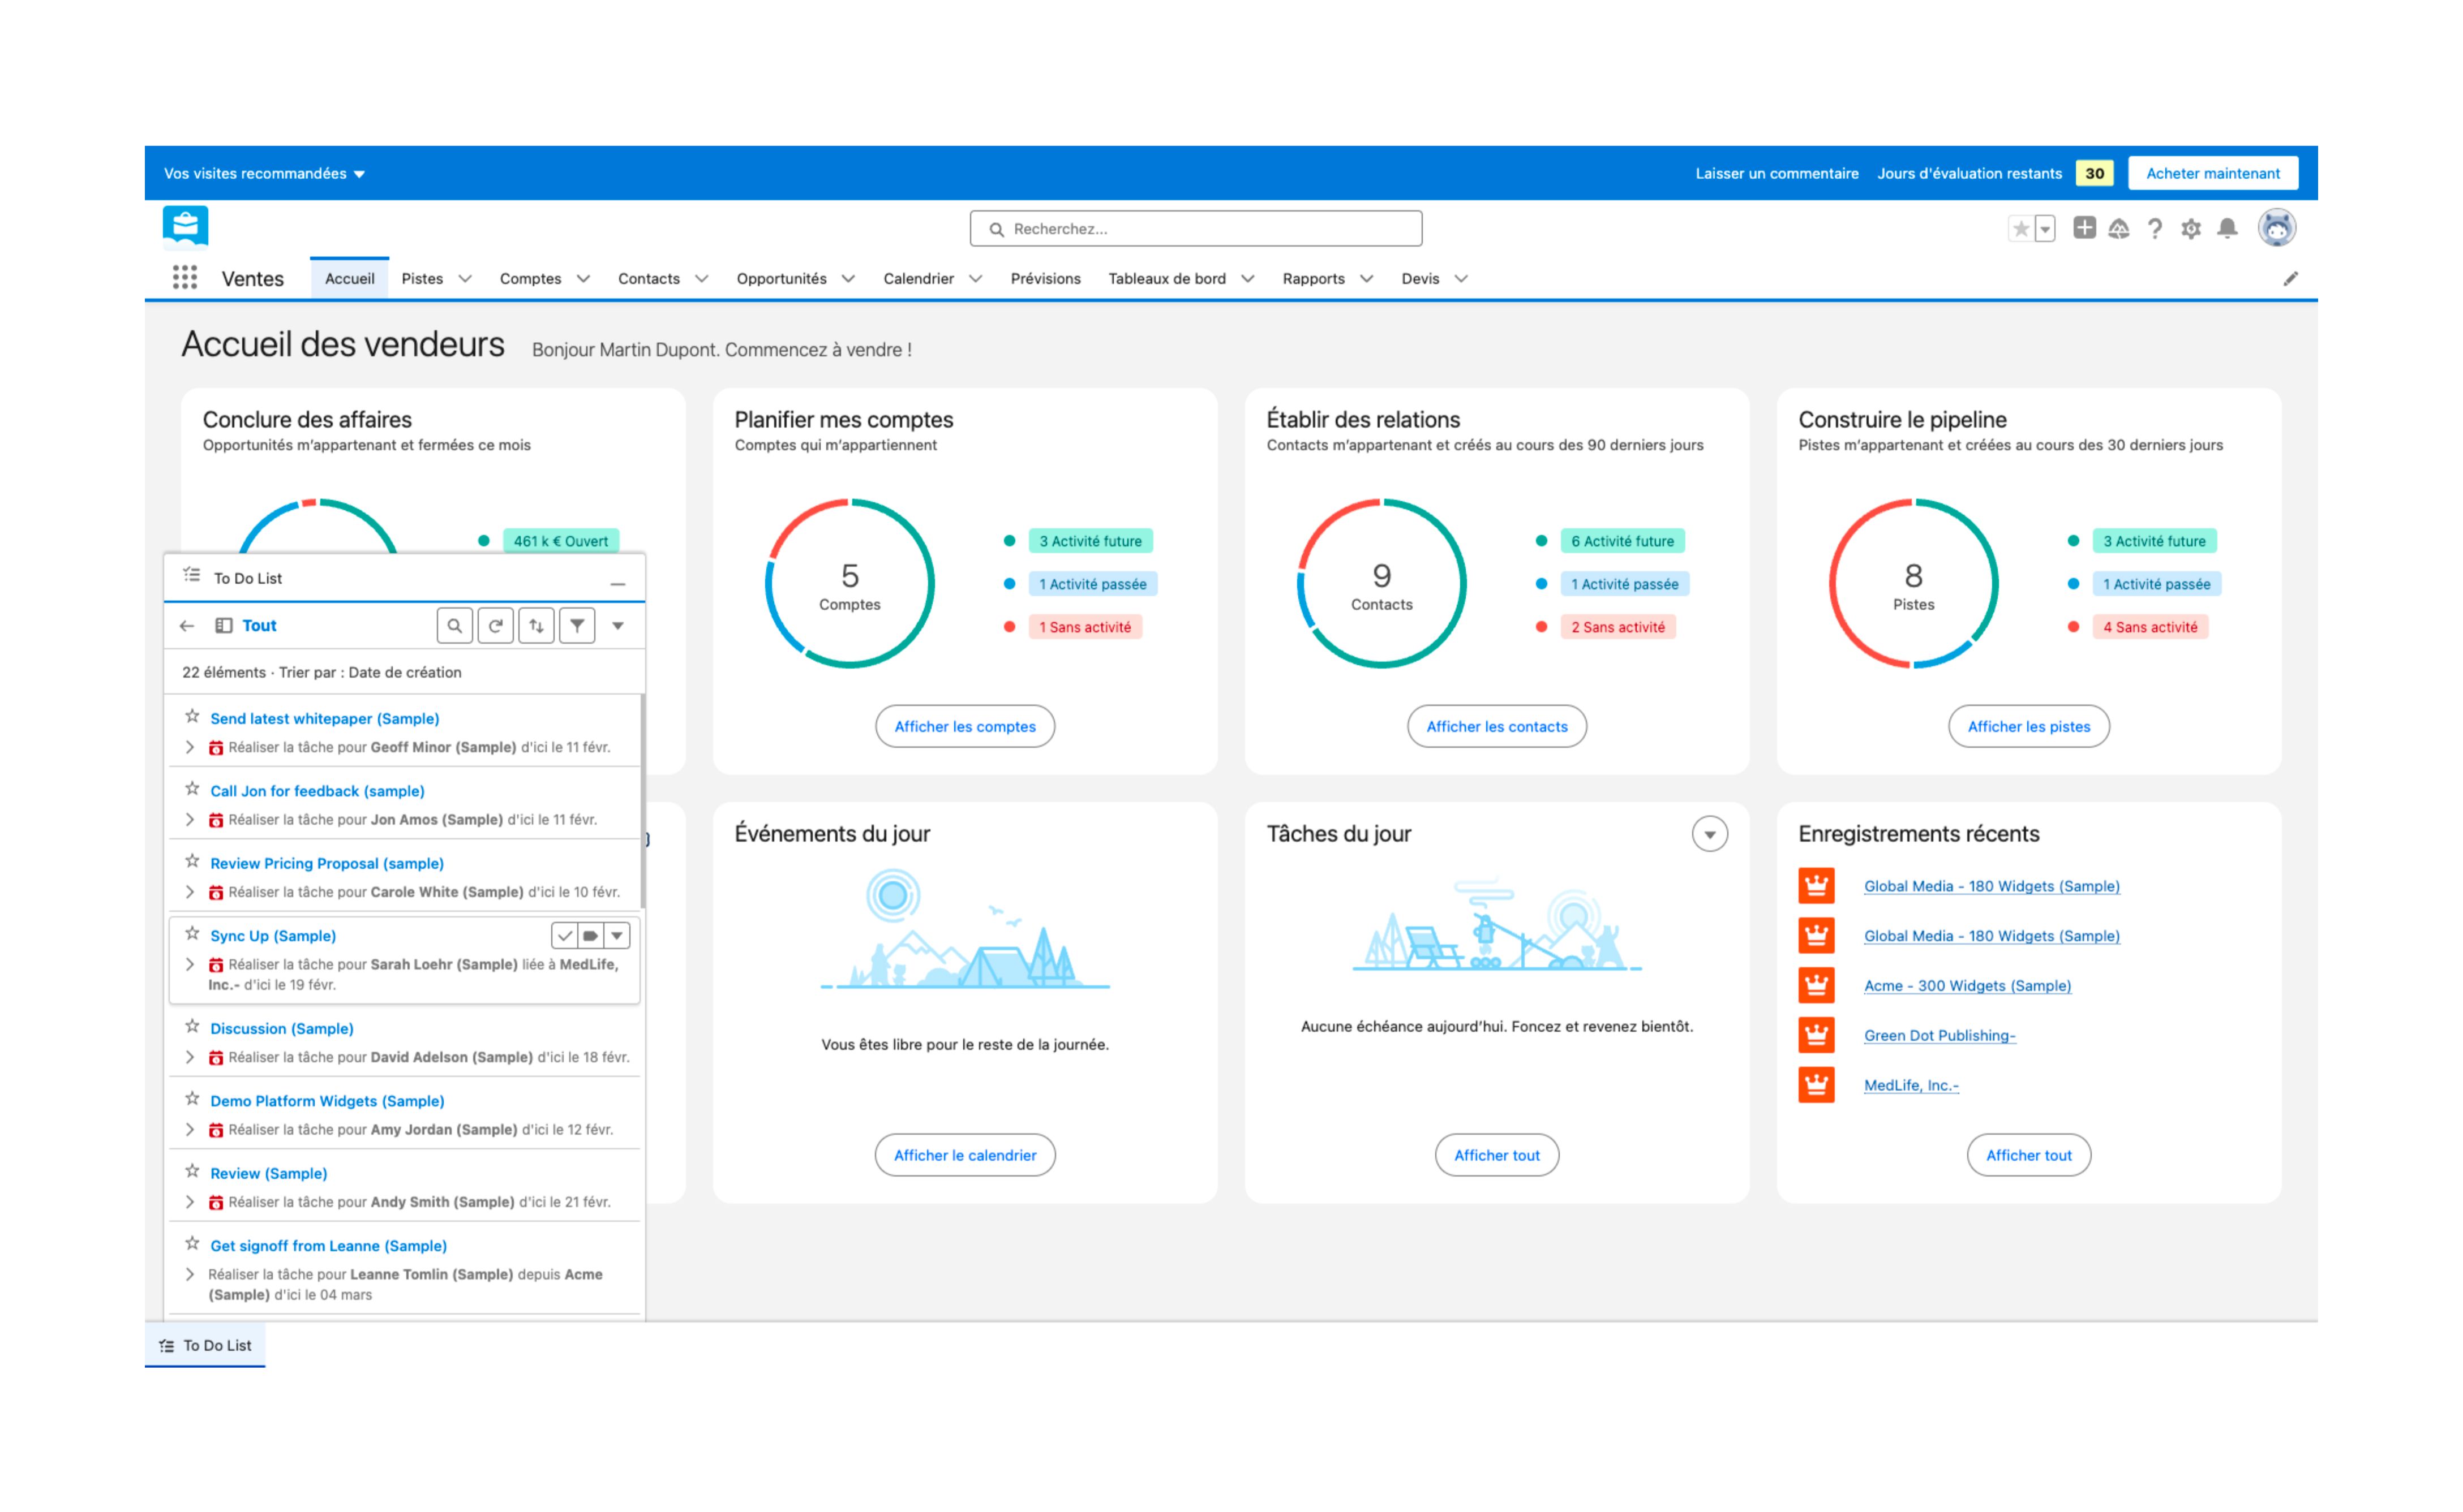This screenshot has width=2463, height=1512.
Task: Open the help question mark icon
Action: point(2155,229)
